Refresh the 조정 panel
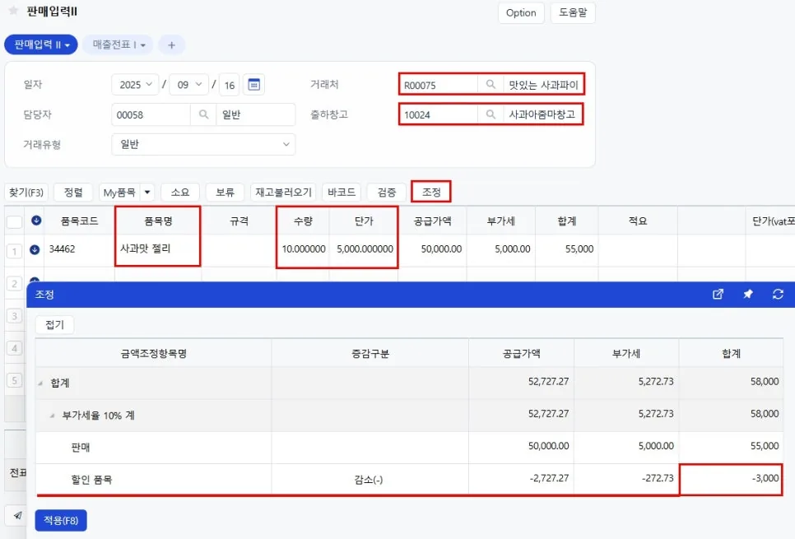The height and width of the screenshot is (539, 795). (778, 294)
